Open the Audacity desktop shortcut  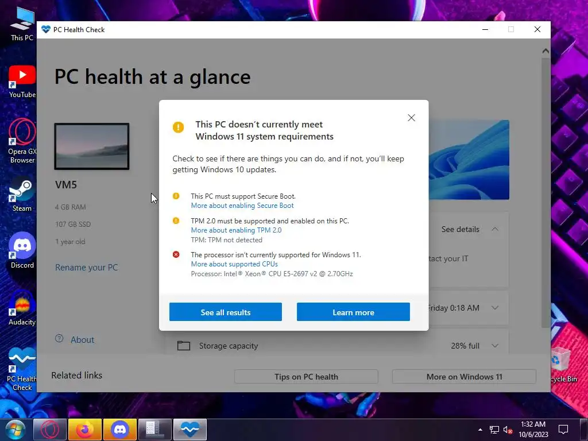pyautogui.click(x=22, y=308)
